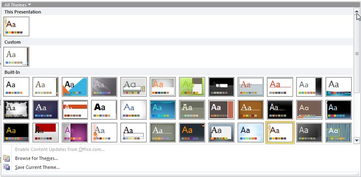Select the white theme with teal wave at bottom

coord(338,87)
